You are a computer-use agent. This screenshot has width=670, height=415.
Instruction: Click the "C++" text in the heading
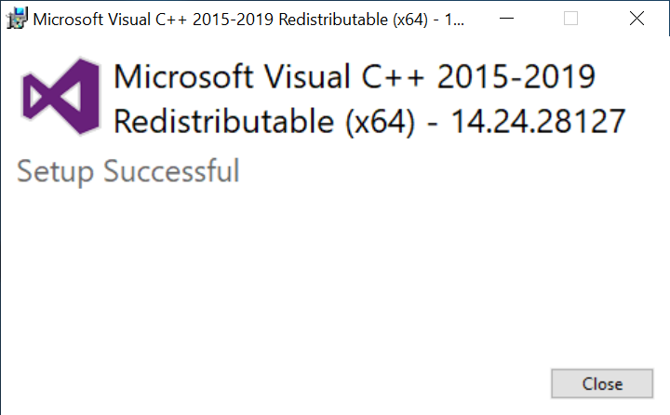(x=383, y=76)
